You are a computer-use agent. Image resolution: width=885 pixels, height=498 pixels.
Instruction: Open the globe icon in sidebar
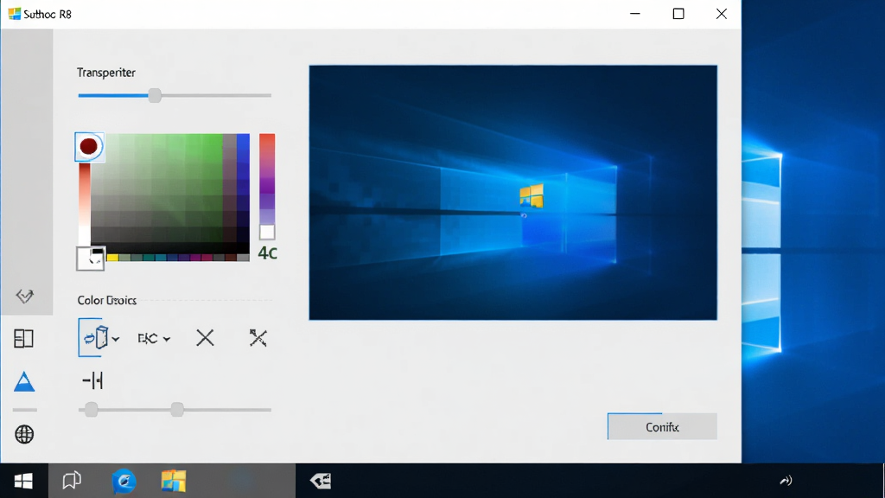pos(24,434)
